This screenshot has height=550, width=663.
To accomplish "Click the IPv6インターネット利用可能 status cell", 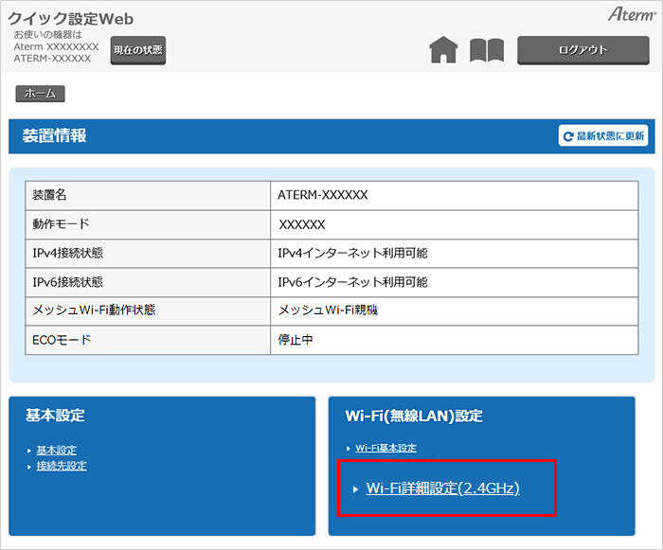I will click(x=352, y=282).
